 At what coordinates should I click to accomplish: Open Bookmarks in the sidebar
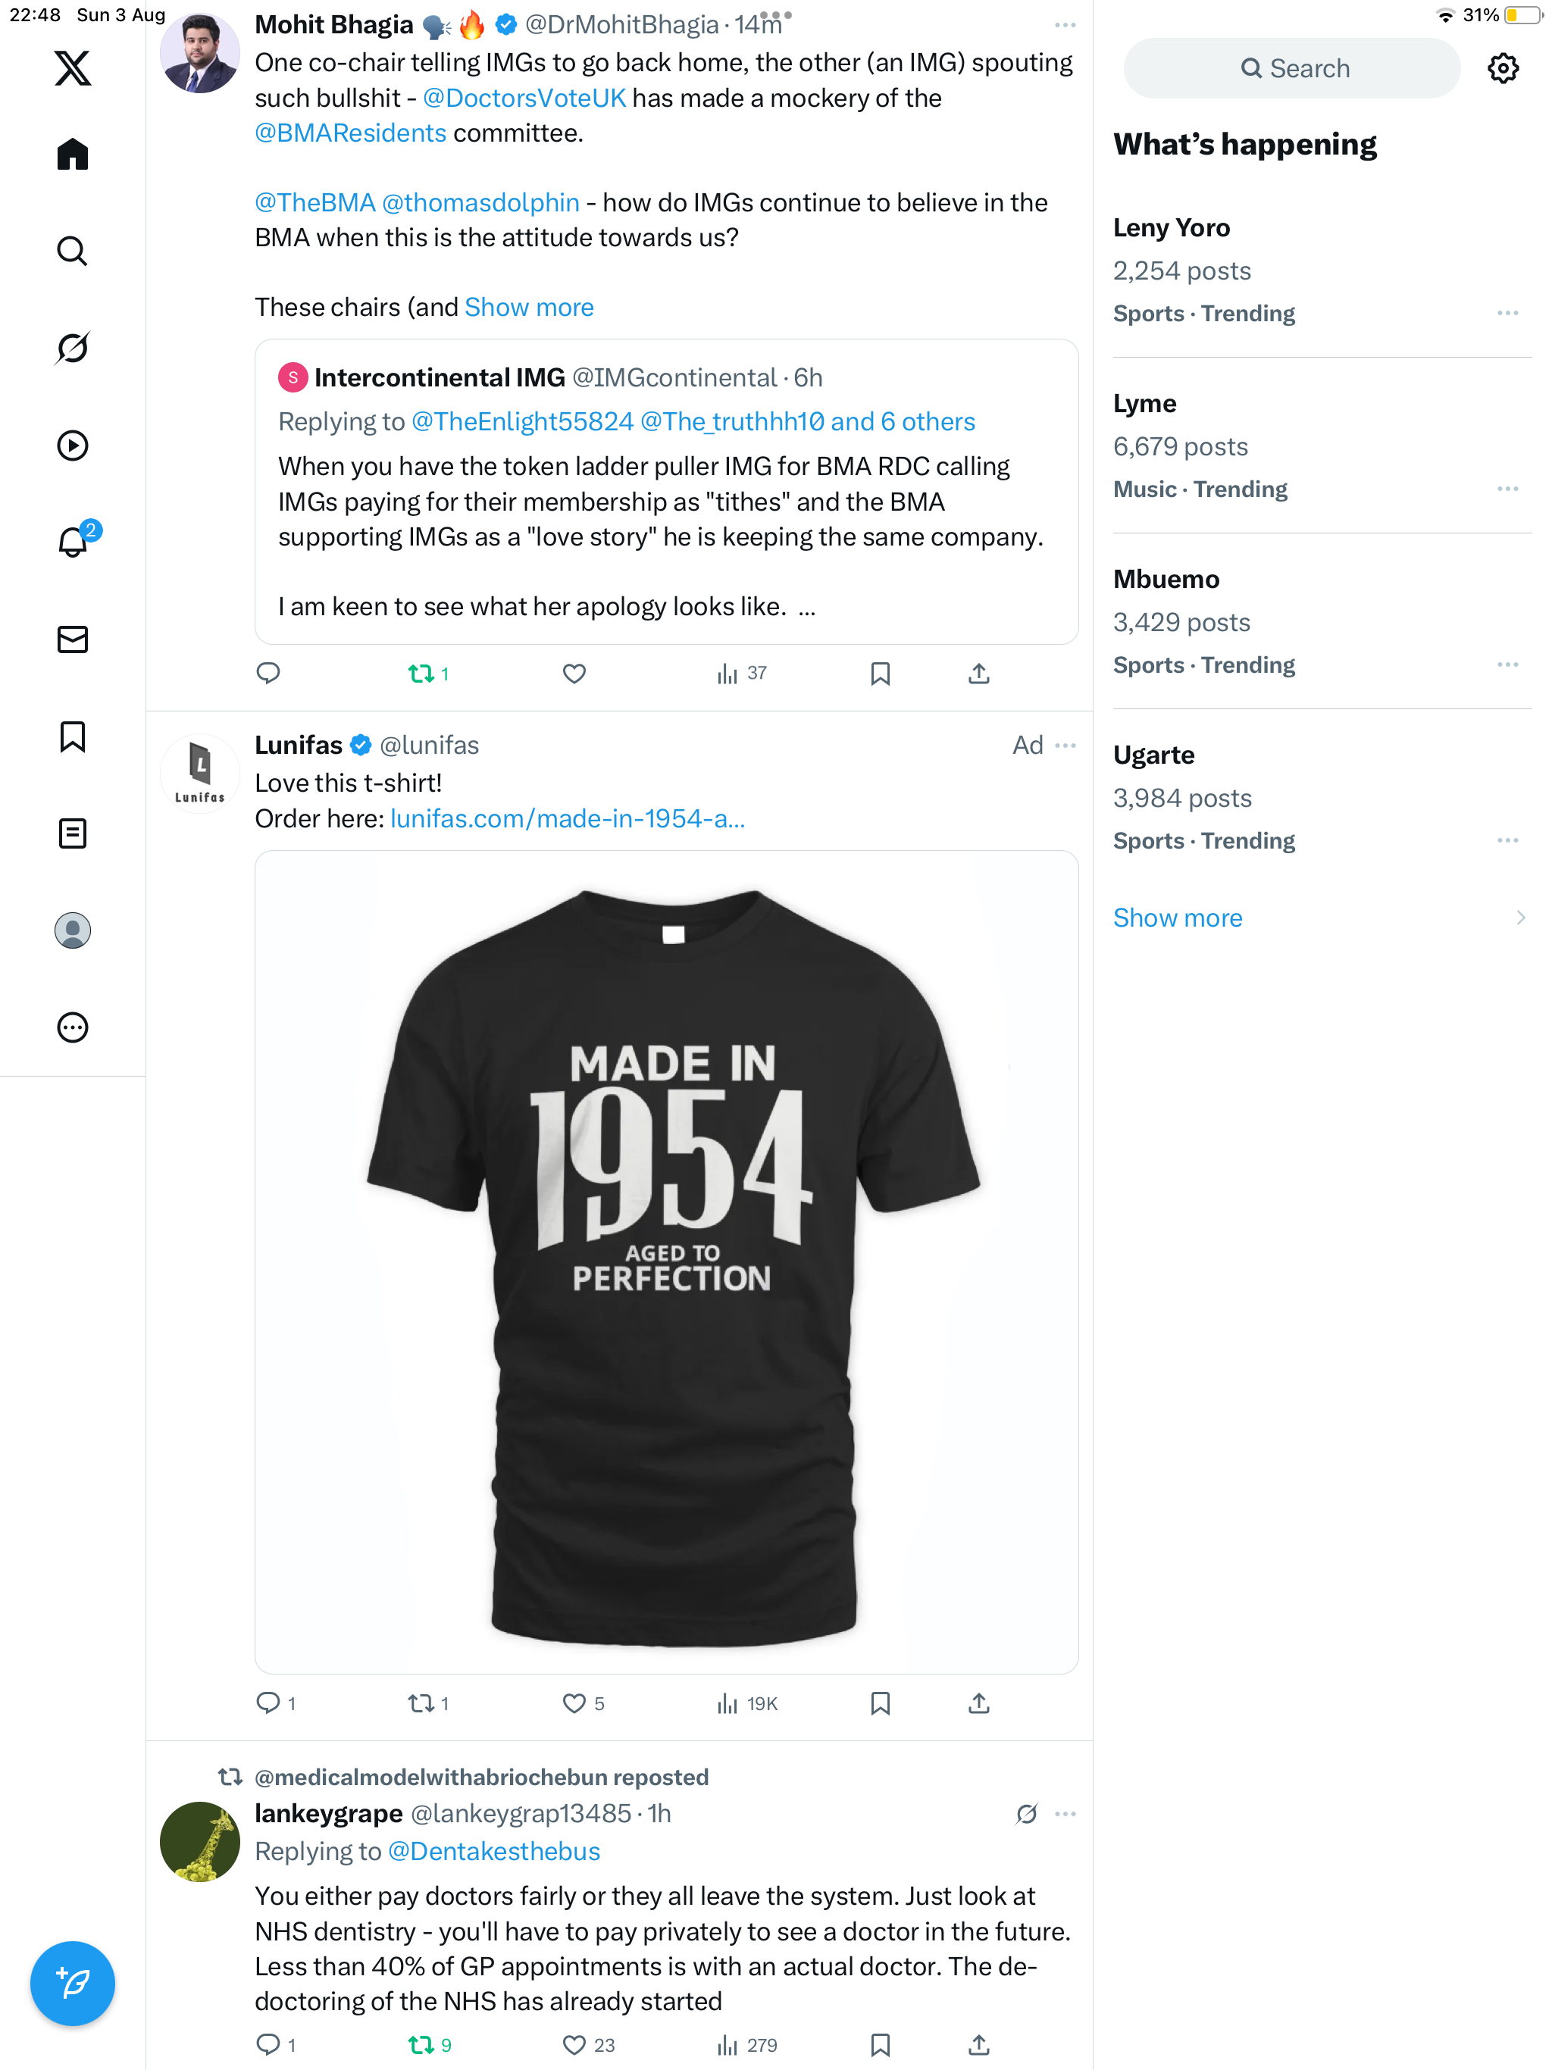(x=72, y=736)
